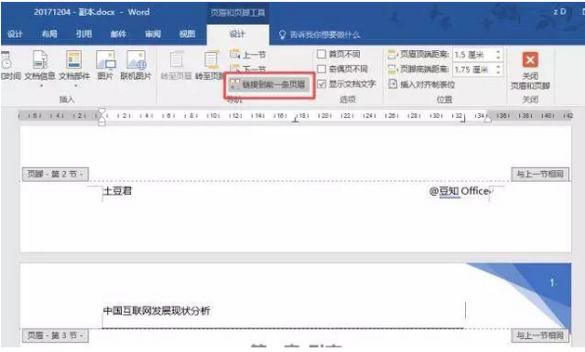Go to previous section with 上一节
This screenshot has height=352, width=585.
click(247, 55)
